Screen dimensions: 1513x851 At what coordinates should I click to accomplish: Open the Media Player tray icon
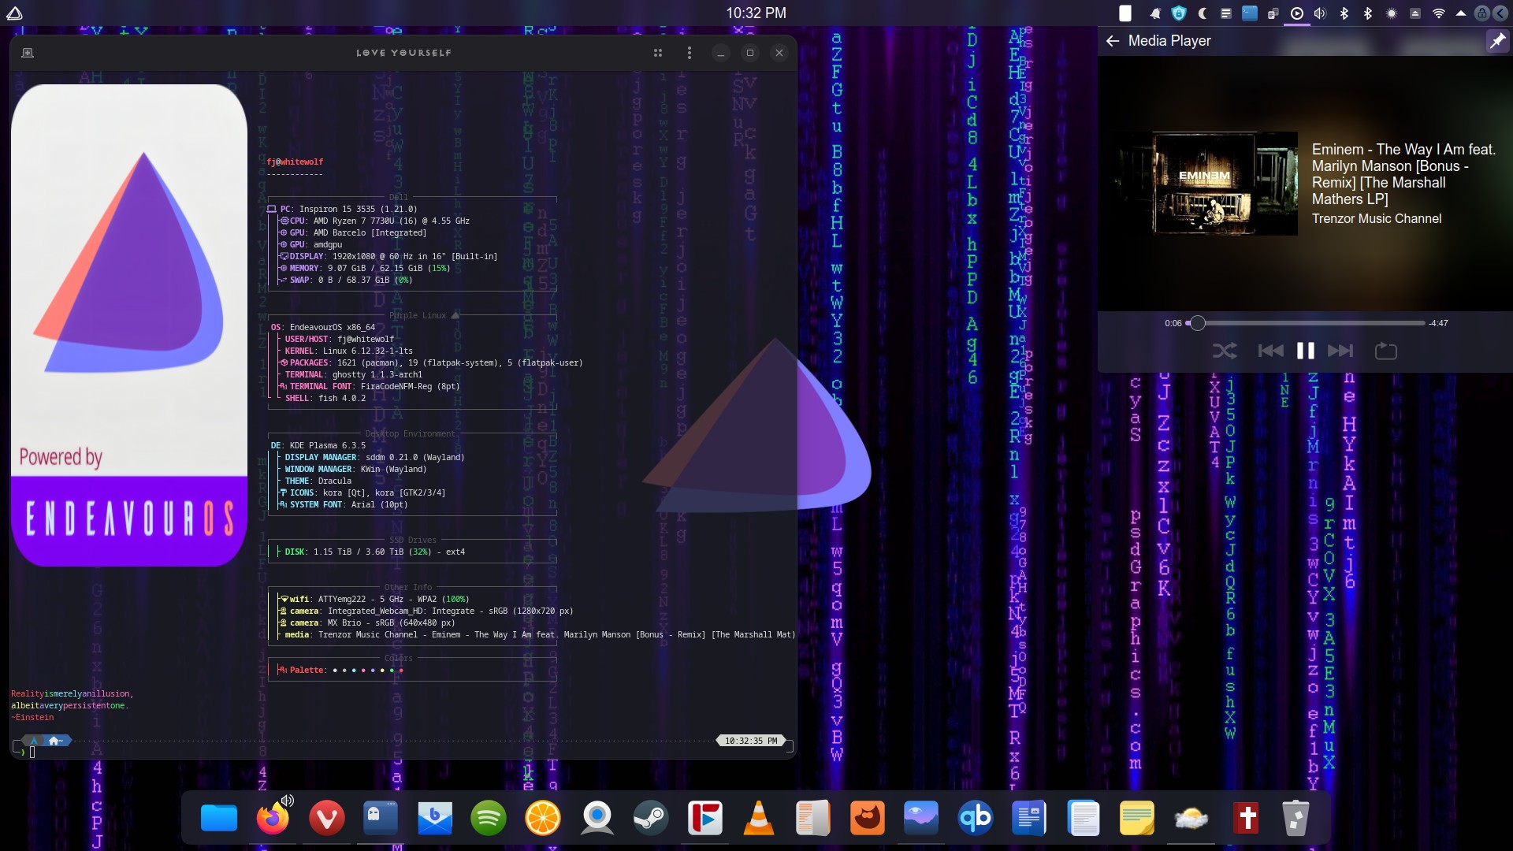click(x=1297, y=13)
